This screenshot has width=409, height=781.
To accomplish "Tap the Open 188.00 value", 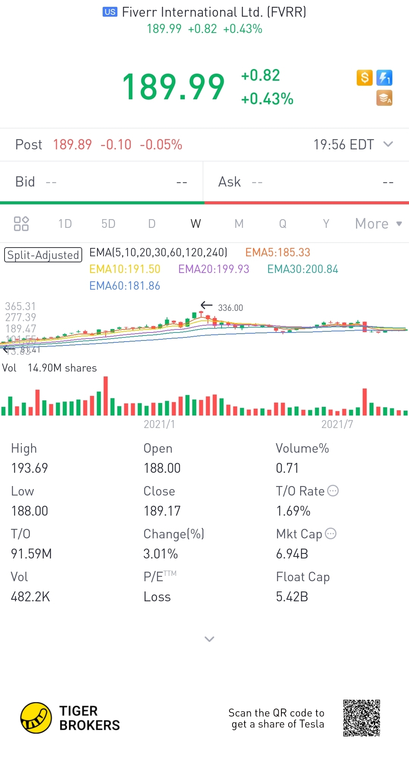I will pos(162,468).
